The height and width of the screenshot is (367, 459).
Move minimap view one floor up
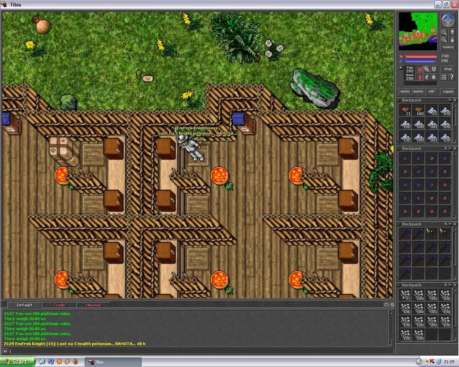[452, 32]
